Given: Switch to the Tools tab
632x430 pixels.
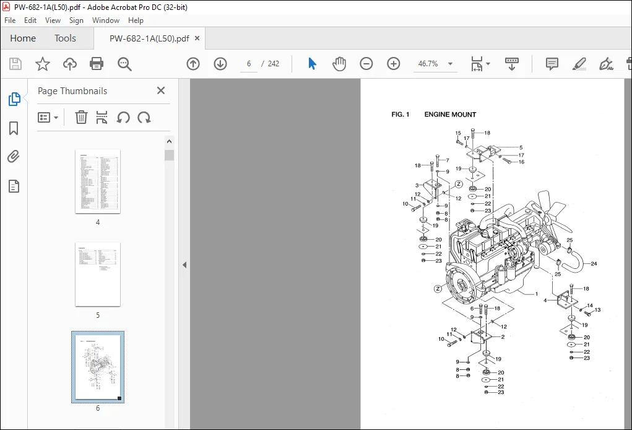Looking at the screenshot, I should click(x=65, y=38).
